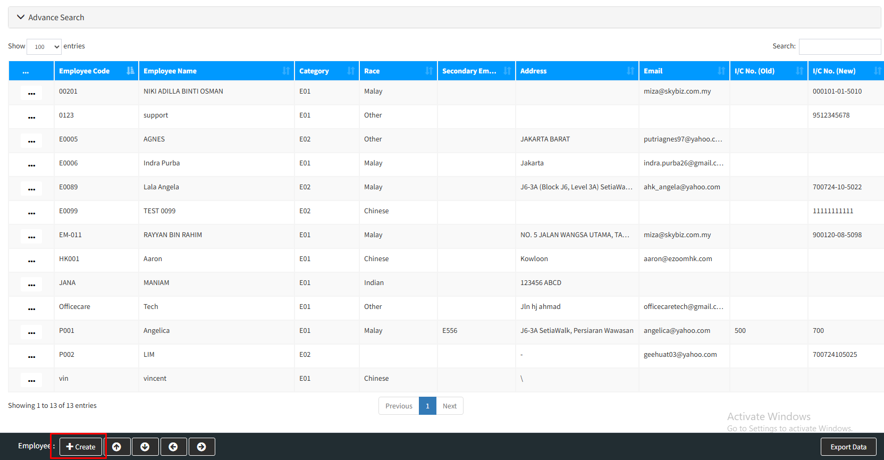This screenshot has width=884, height=460.
Task: Expand the Advance Search panel
Action: 51,18
